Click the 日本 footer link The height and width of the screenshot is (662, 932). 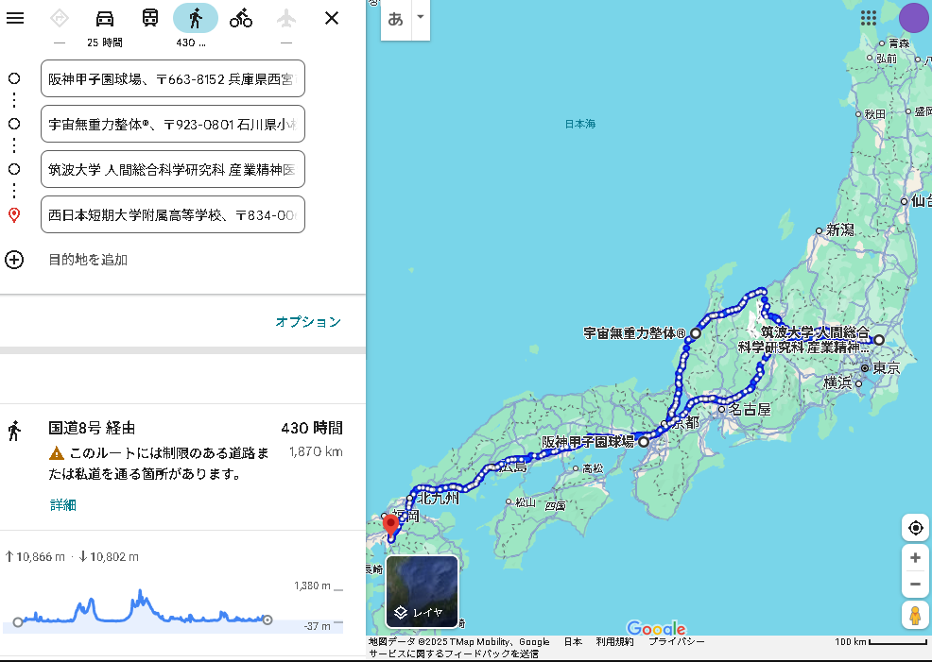573,642
